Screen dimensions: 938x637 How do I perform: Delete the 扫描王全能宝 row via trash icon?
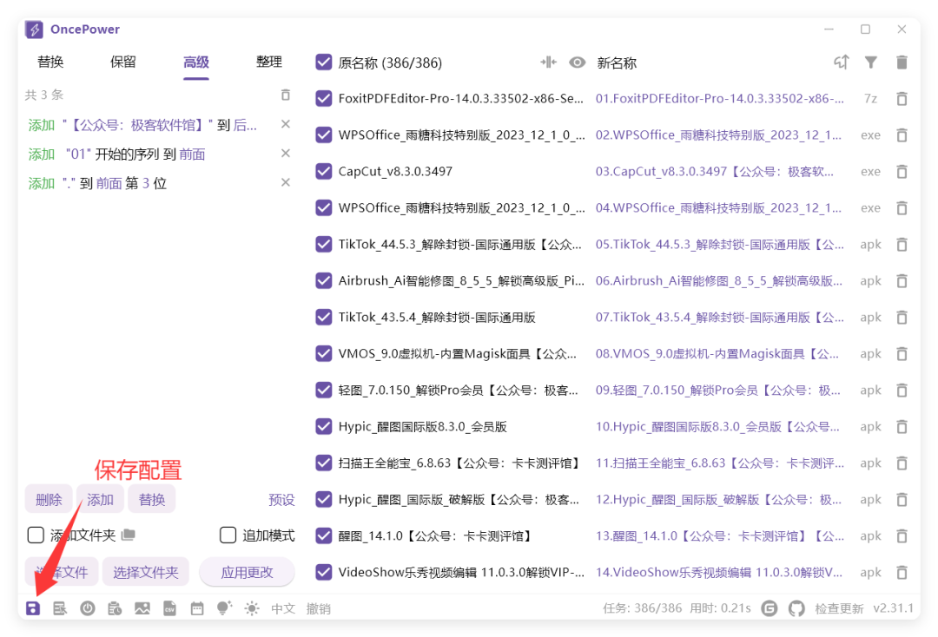tap(902, 463)
